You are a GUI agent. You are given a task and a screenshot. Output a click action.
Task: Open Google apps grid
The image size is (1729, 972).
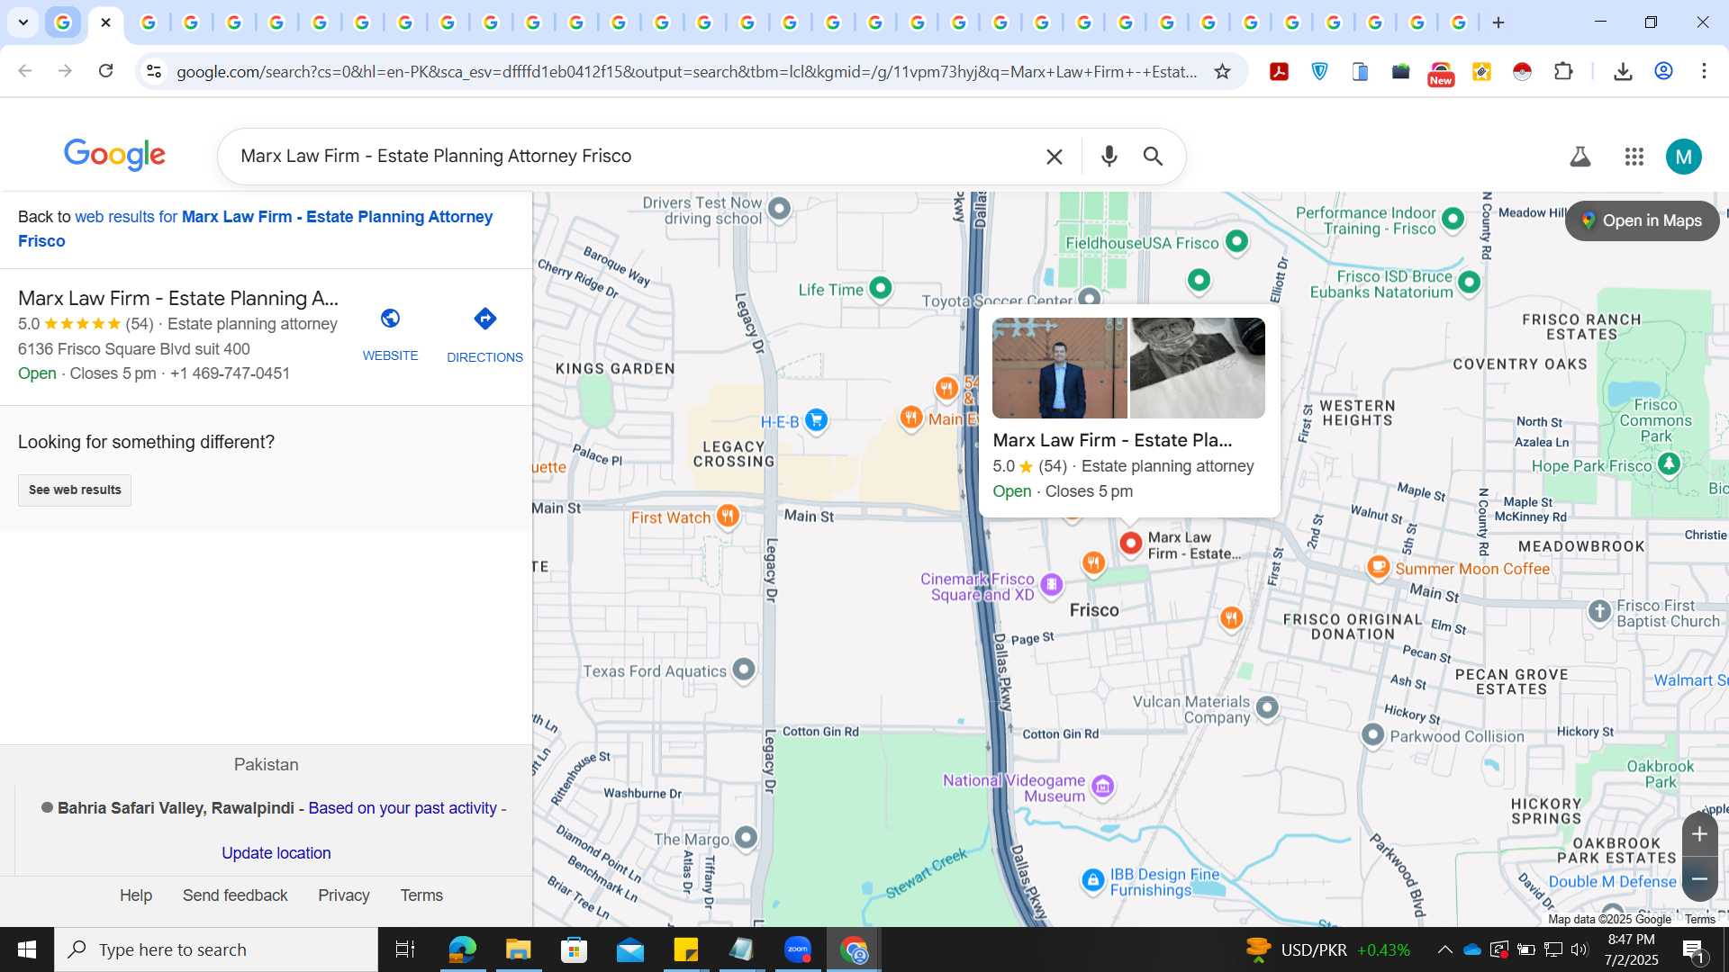click(x=1634, y=157)
